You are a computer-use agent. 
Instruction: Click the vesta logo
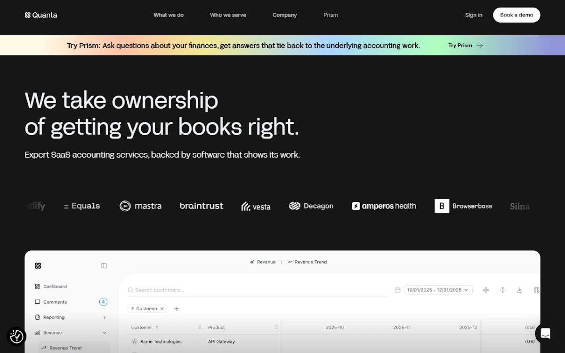(256, 206)
